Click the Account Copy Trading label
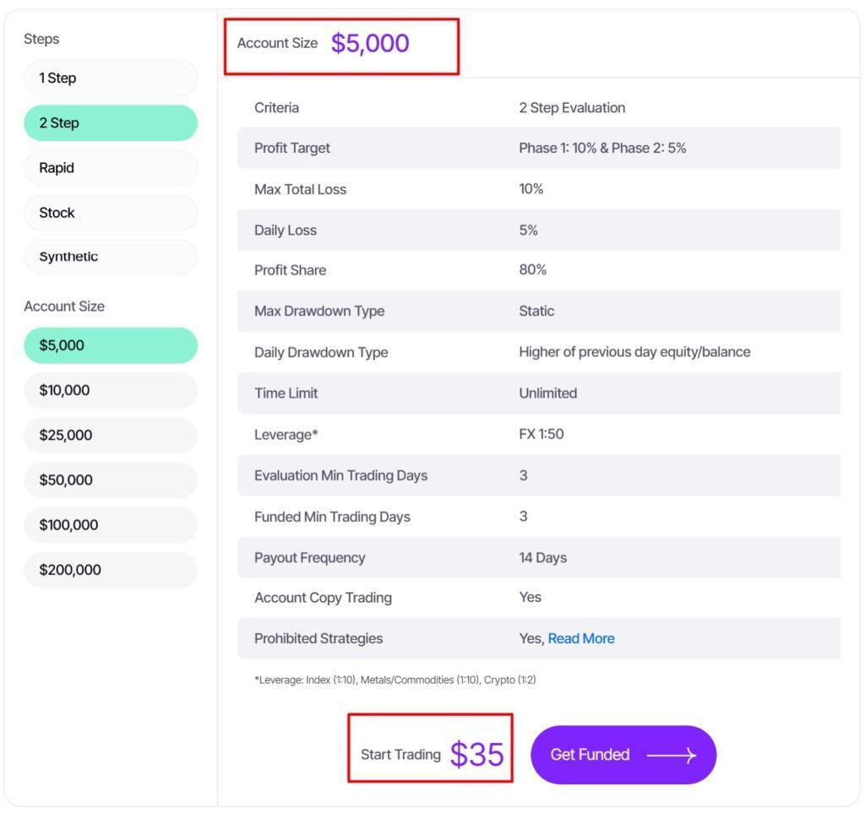The height and width of the screenshot is (813, 865). pos(323,598)
